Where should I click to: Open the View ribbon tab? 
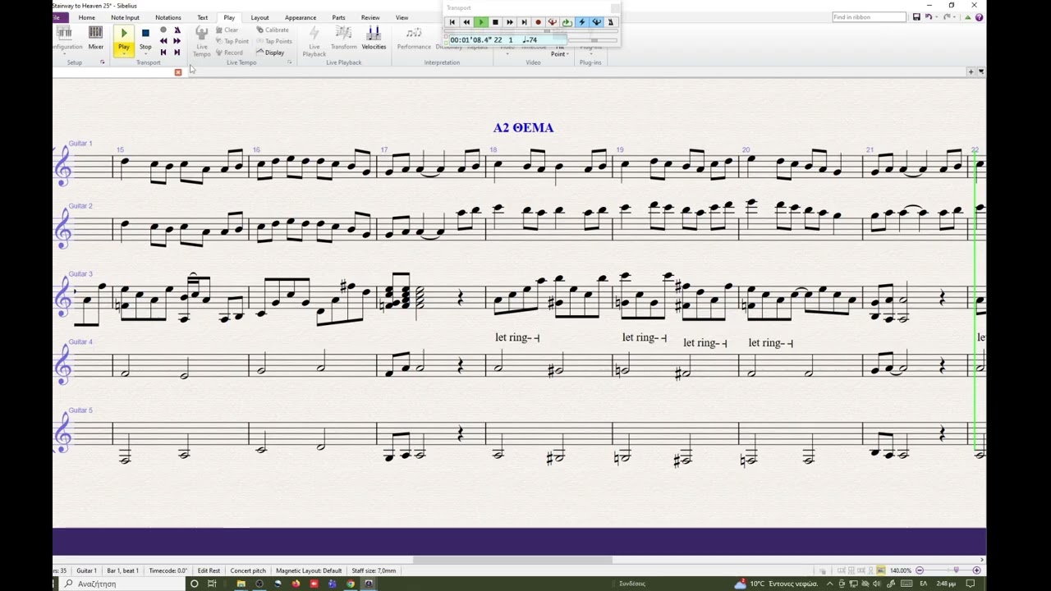click(402, 17)
